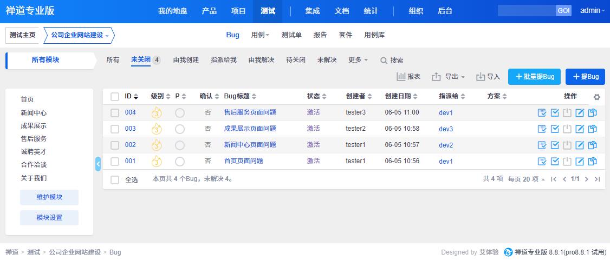Sort bugs by 指派给 column
610x261 pixels.
click(452, 97)
